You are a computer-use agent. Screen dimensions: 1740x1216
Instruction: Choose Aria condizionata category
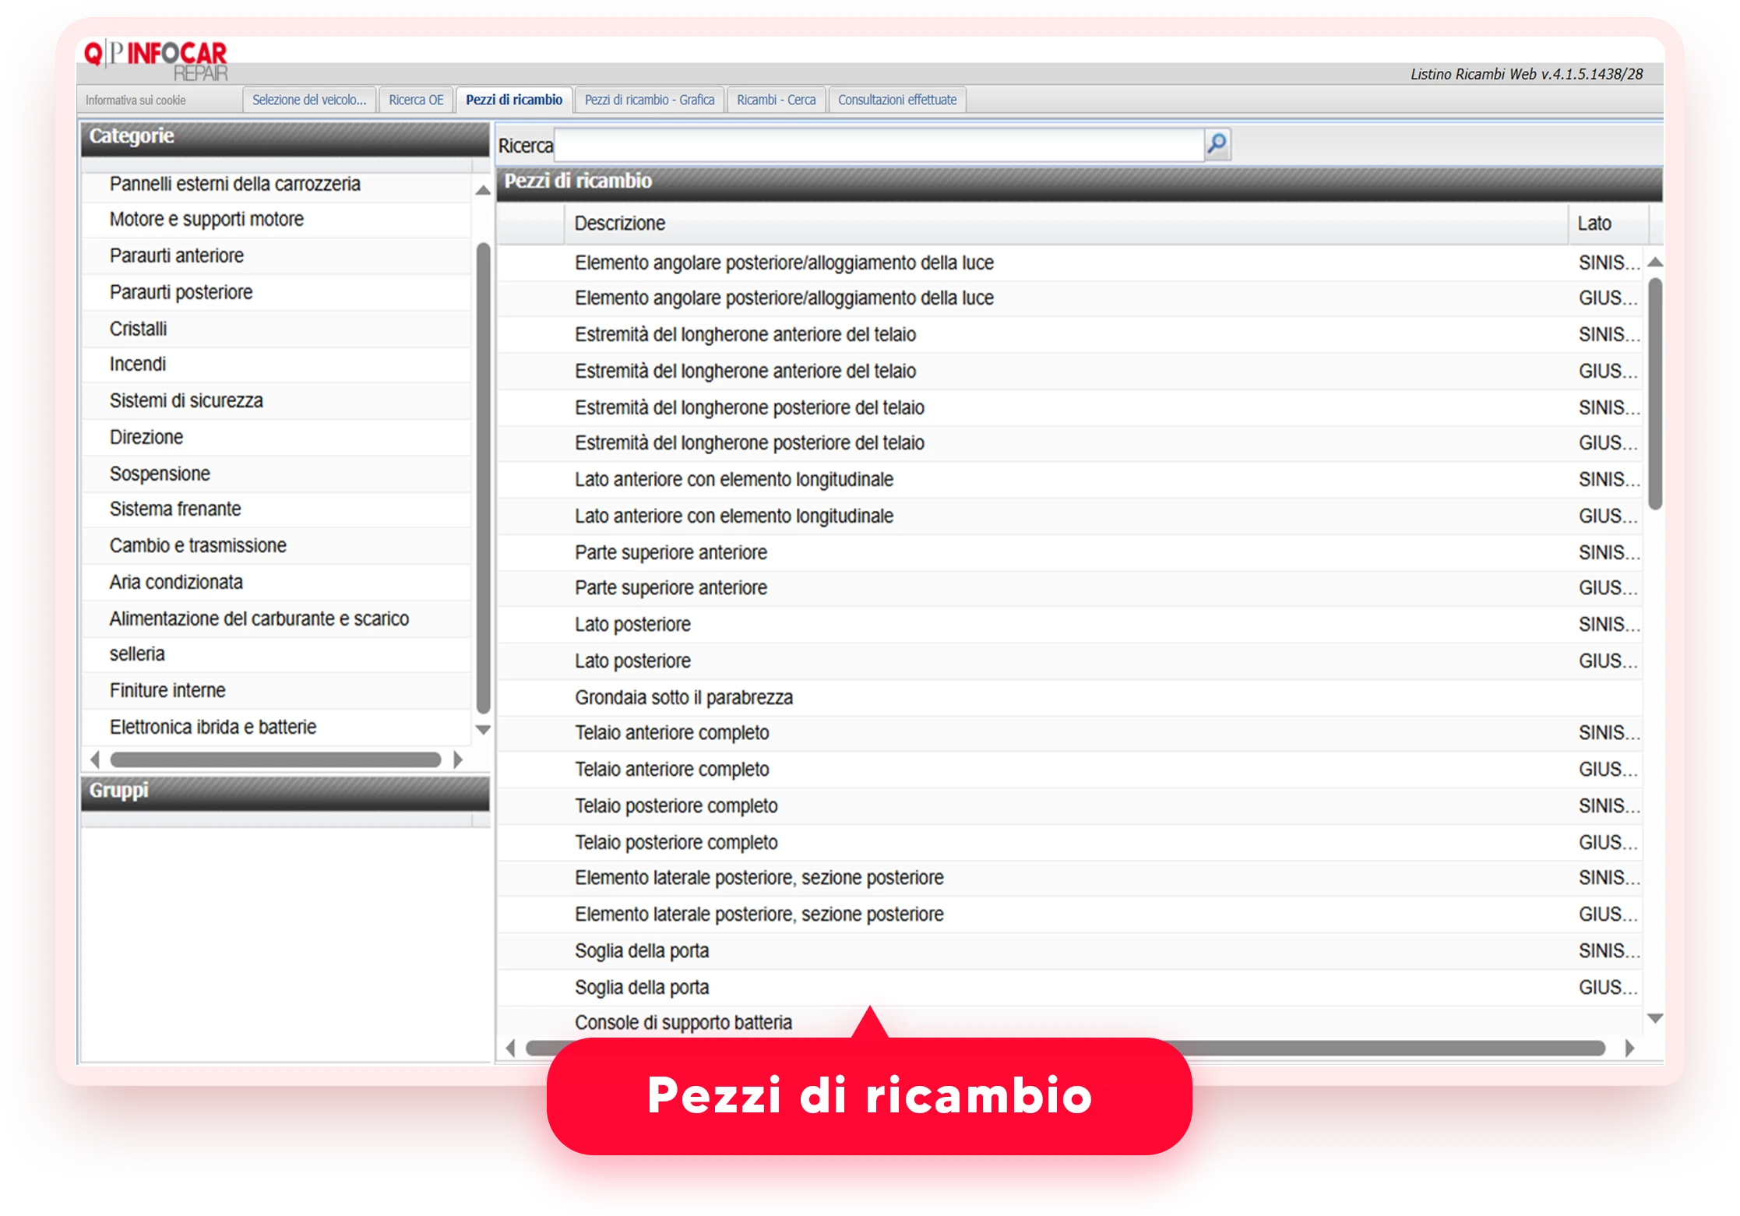tap(276, 583)
